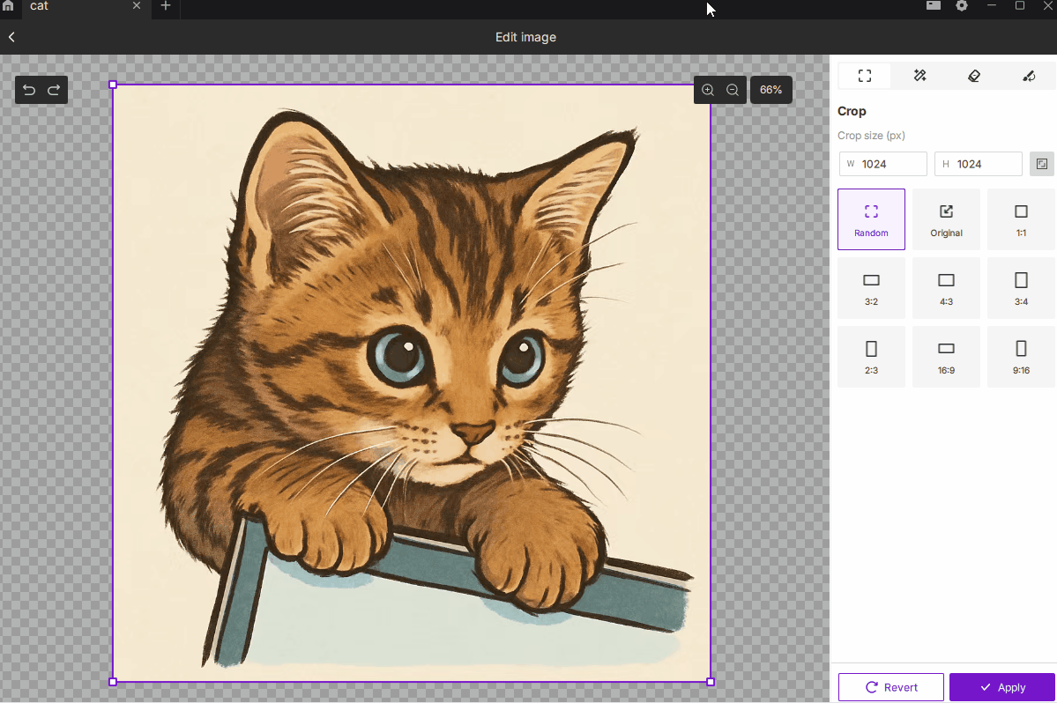Image resolution: width=1057 pixels, height=703 pixels.
Task: Click the undo arrow icon
Action: click(29, 90)
